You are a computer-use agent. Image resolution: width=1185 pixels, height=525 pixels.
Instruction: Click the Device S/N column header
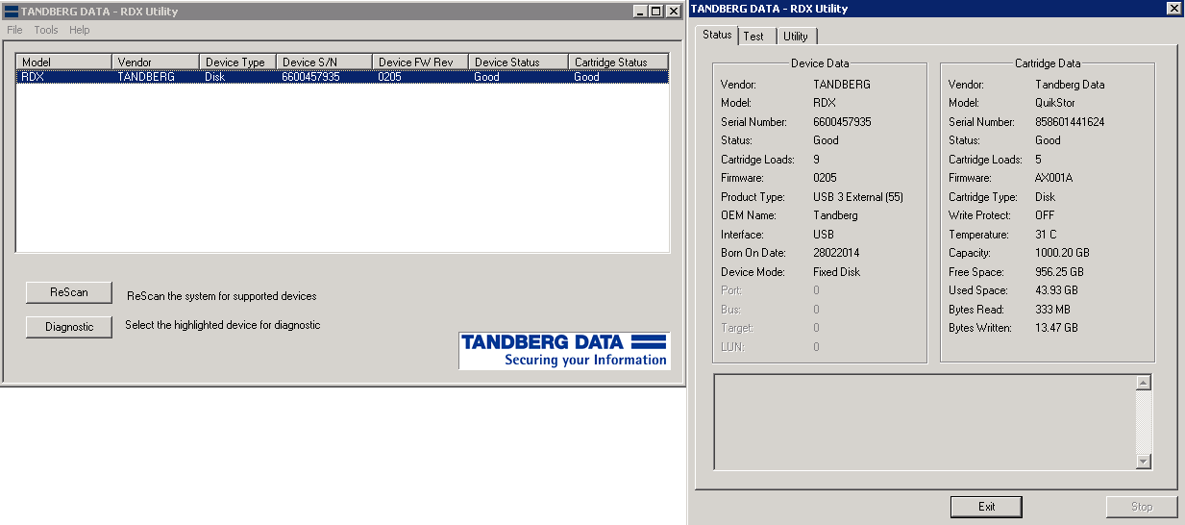tap(325, 62)
